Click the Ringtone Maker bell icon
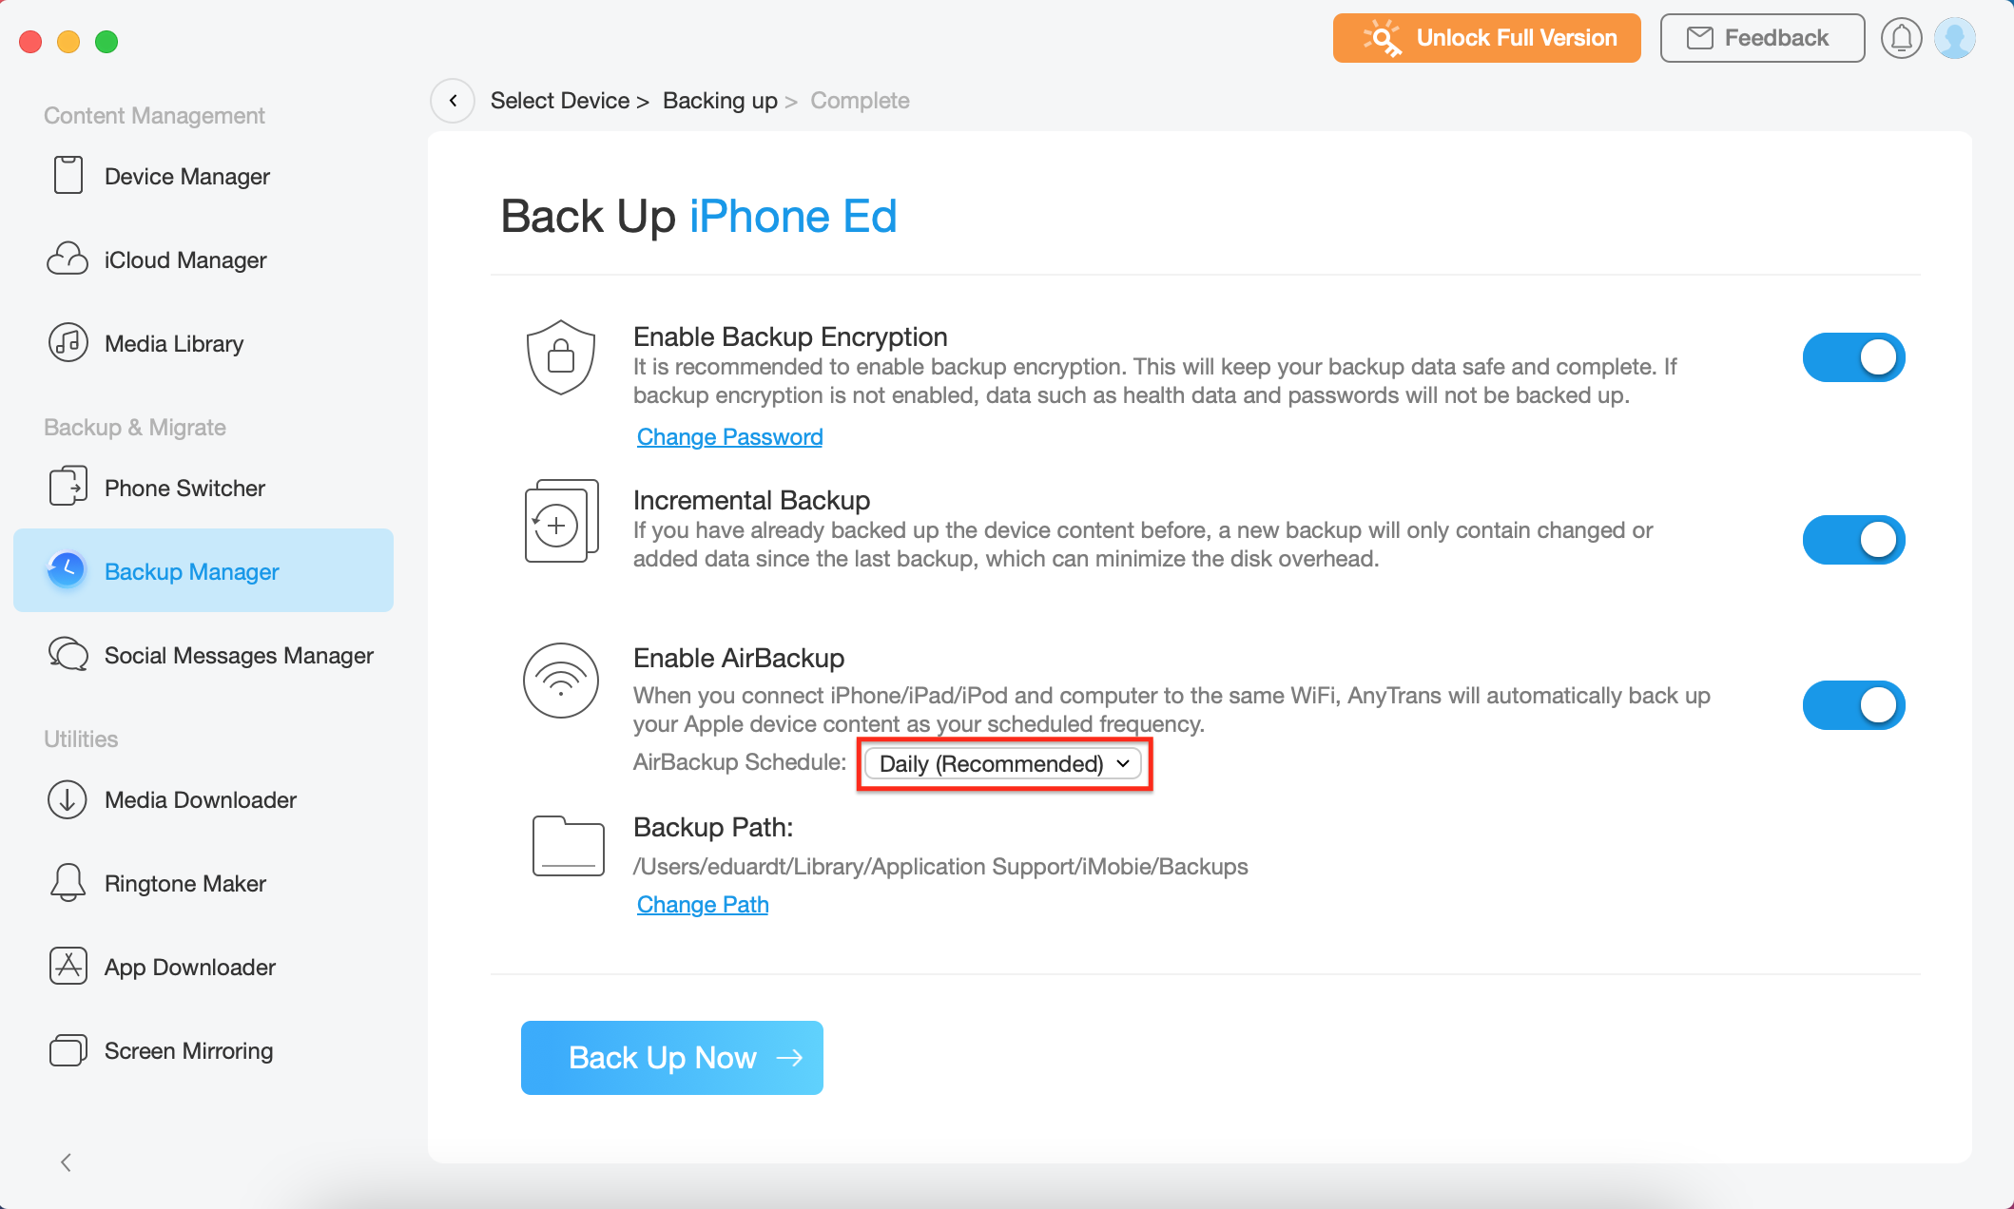The height and width of the screenshot is (1209, 2014). [68, 883]
